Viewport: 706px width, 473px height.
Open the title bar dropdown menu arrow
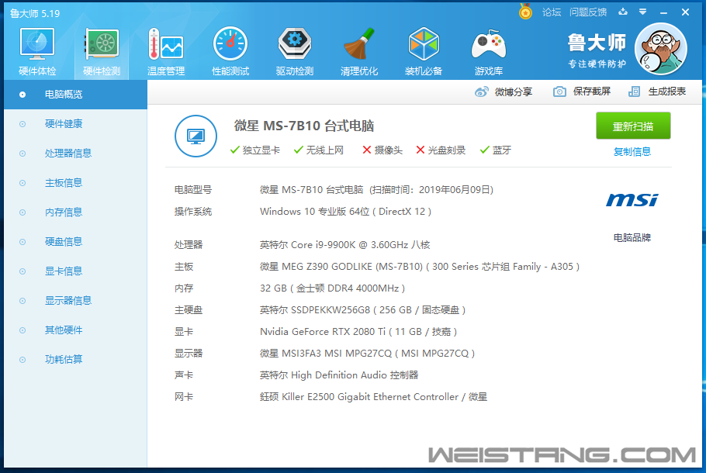(x=643, y=12)
